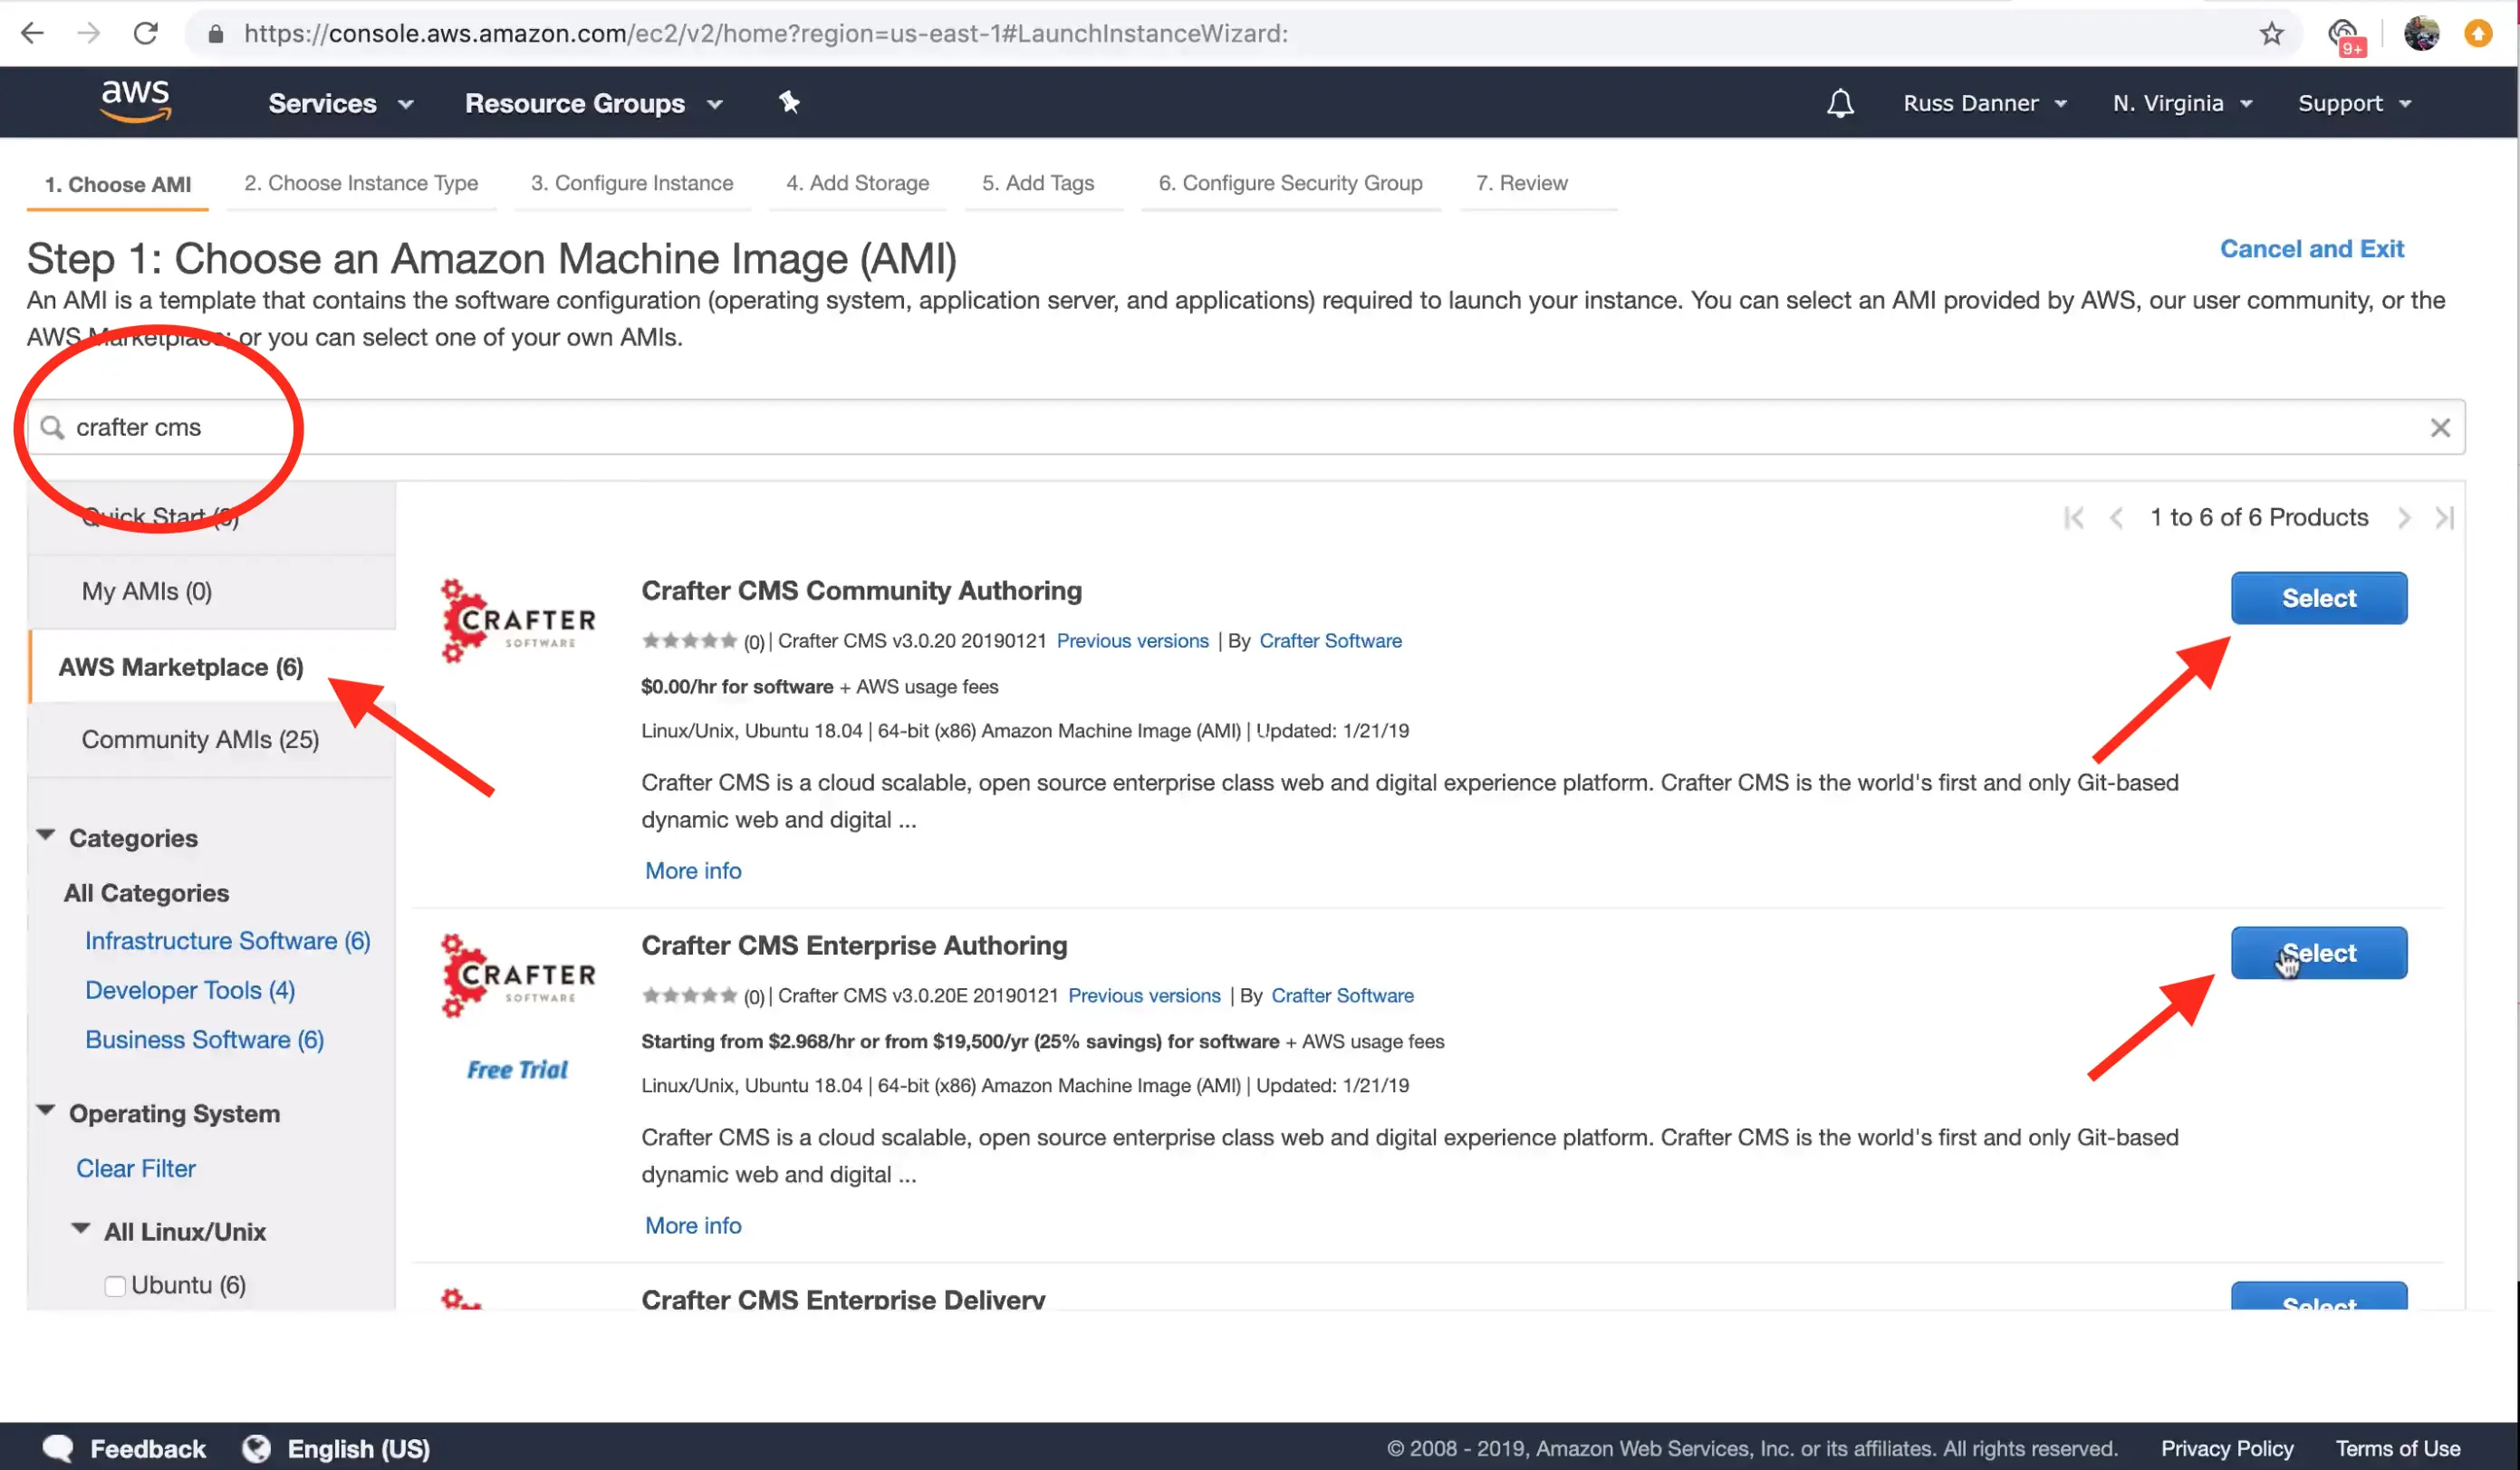Select Crafter CMS Community Authoring AMI
This screenshot has width=2520, height=1470.
[x=2317, y=598]
